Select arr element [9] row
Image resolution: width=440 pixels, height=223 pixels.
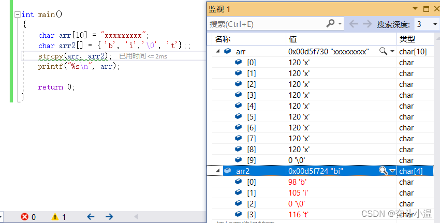[322, 160]
